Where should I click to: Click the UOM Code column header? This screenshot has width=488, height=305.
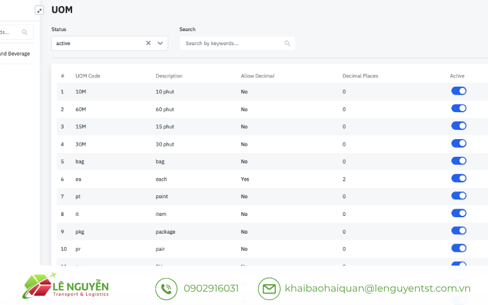(x=88, y=76)
